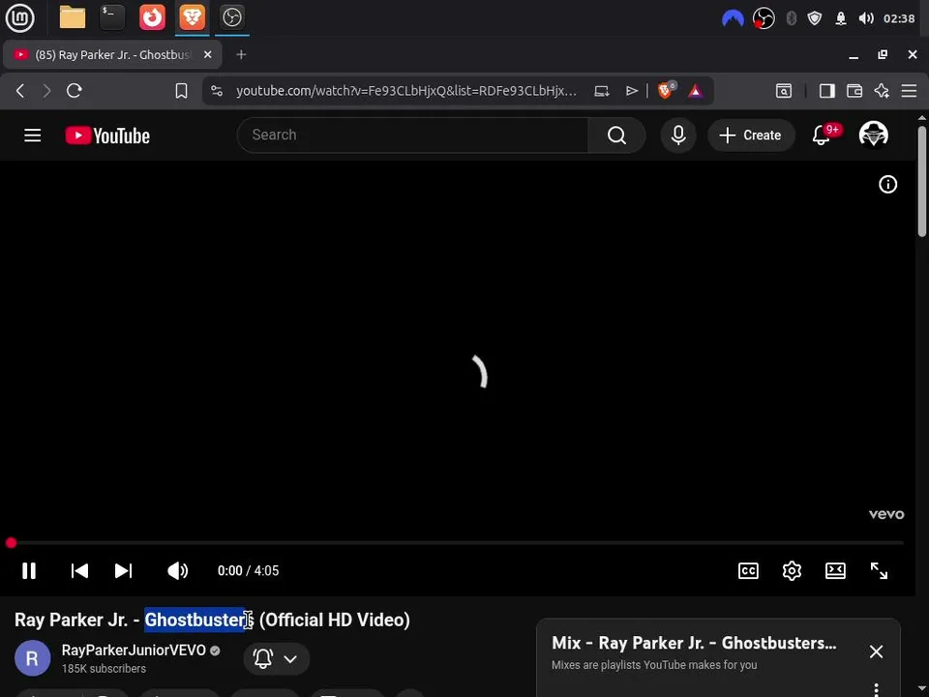Open a new browser tab
This screenshot has height=697, width=929.
pyautogui.click(x=241, y=54)
